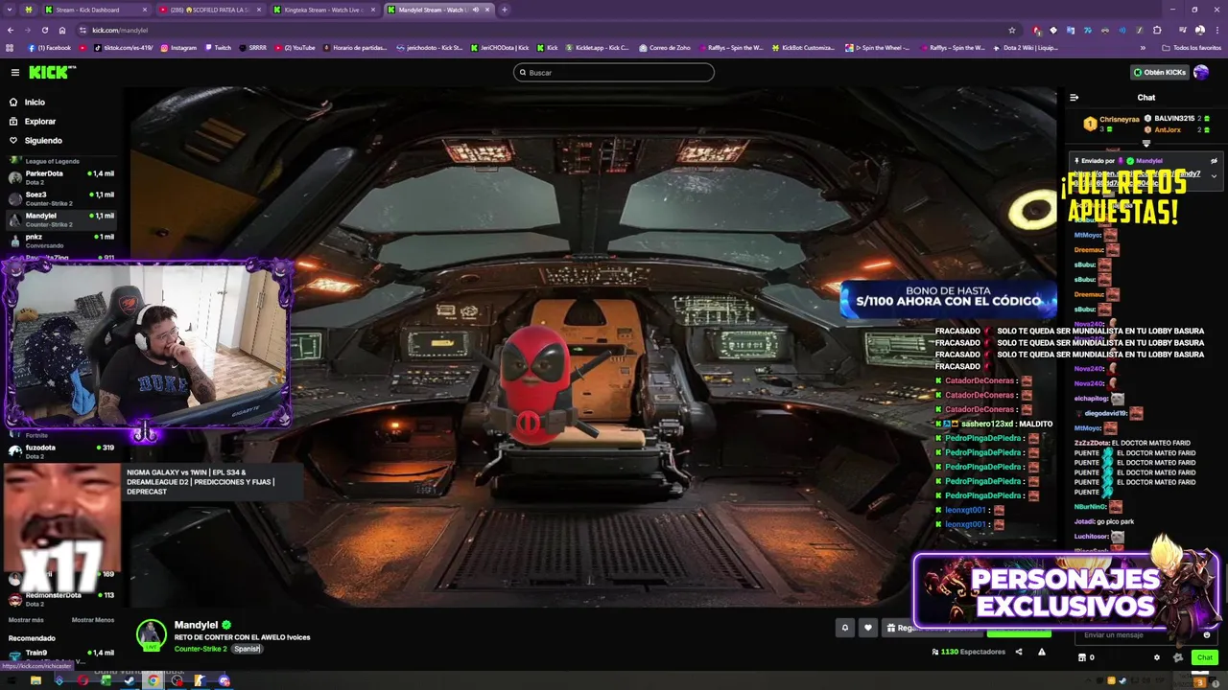Expand the pinned message chevron in chat
Image resolution: width=1228 pixels, height=690 pixels.
(1214, 175)
